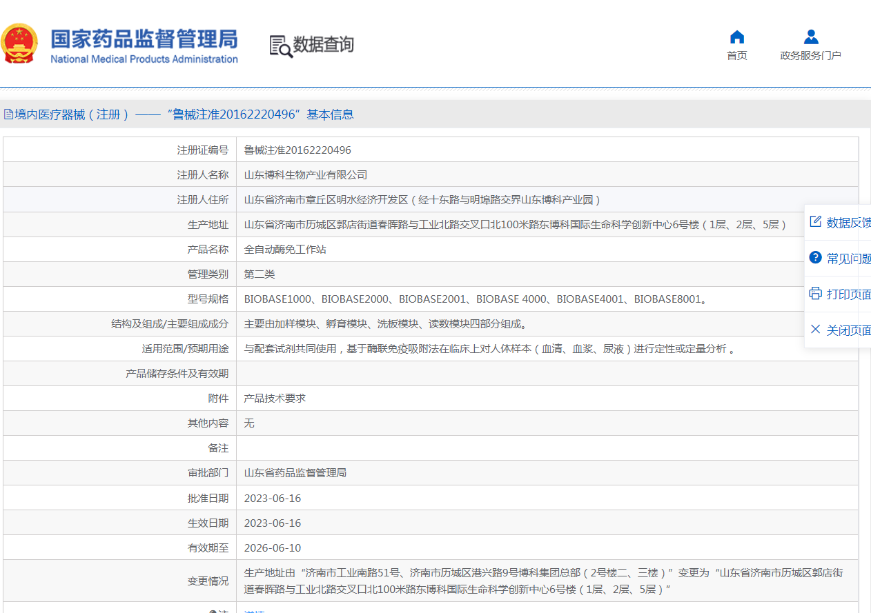Select the 备注 label cell
This screenshot has height=613, width=871.
pos(119,448)
